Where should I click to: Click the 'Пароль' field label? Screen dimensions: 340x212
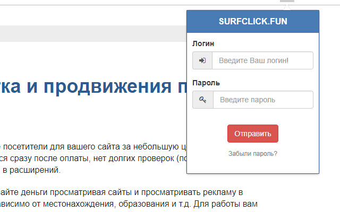[x=206, y=83]
